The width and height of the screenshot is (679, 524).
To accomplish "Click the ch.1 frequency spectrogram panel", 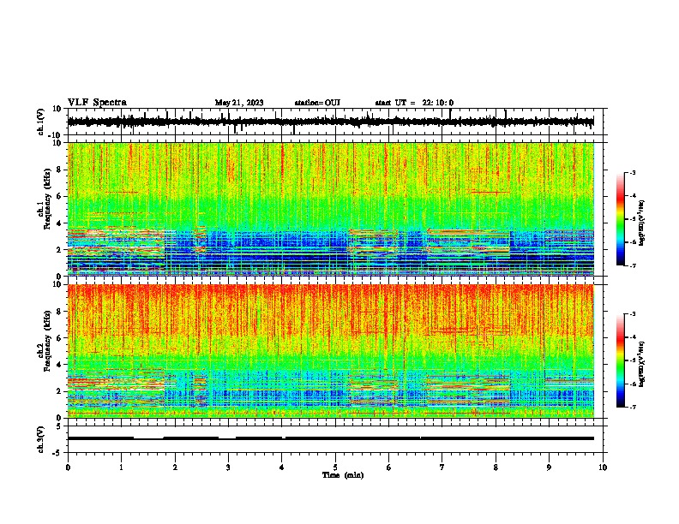I will pyautogui.click(x=331, y=209).
